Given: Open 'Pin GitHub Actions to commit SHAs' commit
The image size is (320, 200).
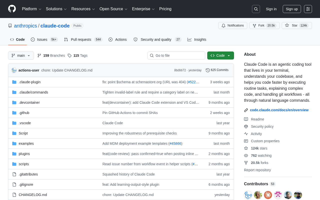Looking at the screenshot, I should point(130,113).
